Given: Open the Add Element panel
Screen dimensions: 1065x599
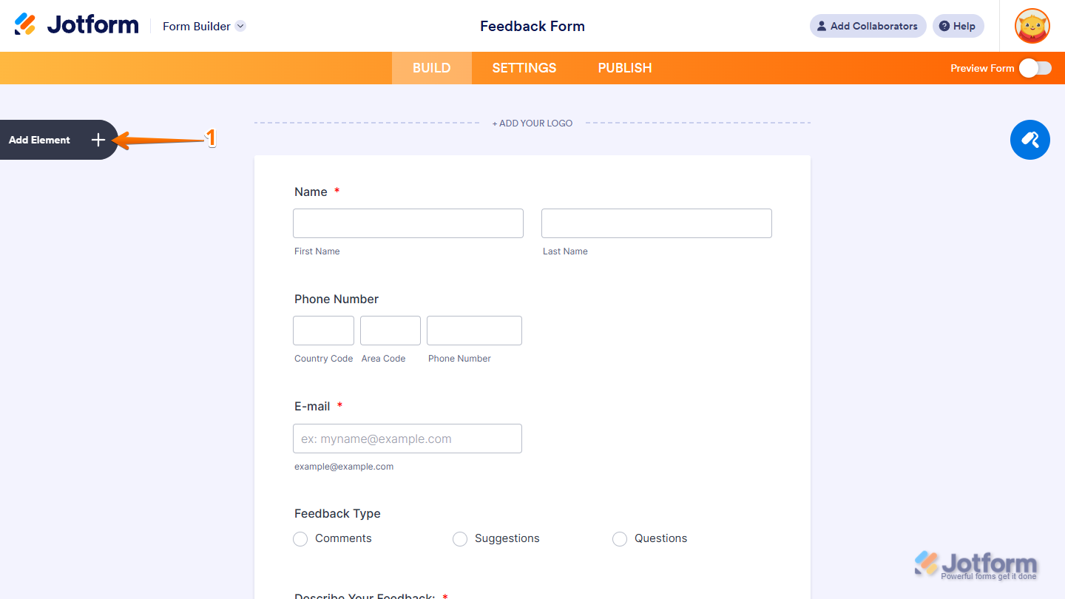Looking at the screenshot, I should point(55,140).
